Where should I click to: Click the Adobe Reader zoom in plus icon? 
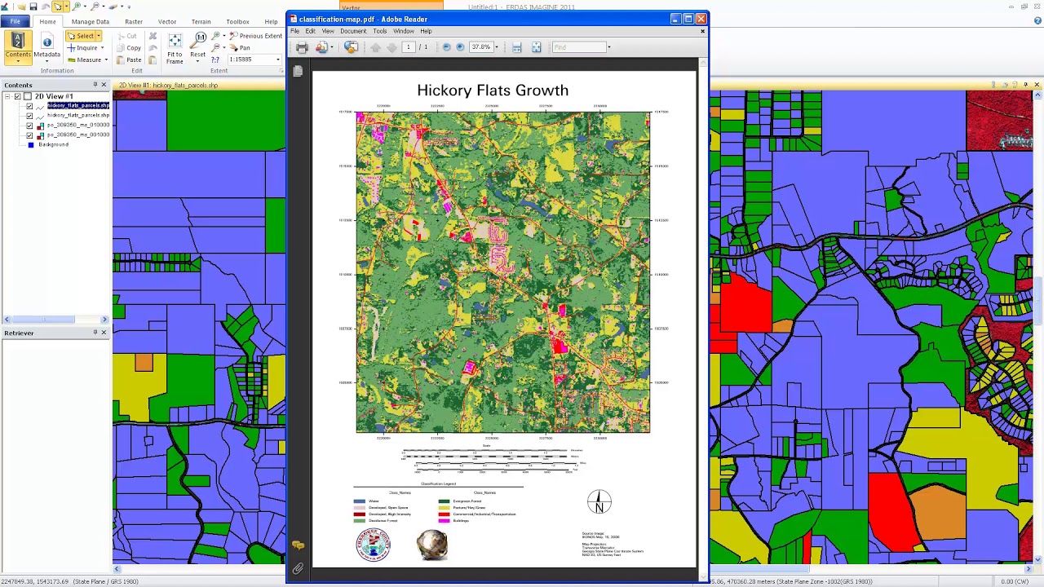coord(460,47)
